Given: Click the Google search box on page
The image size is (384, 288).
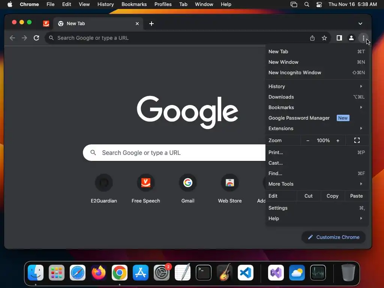Looking at the screenshot, I should (x=174, y=153).
